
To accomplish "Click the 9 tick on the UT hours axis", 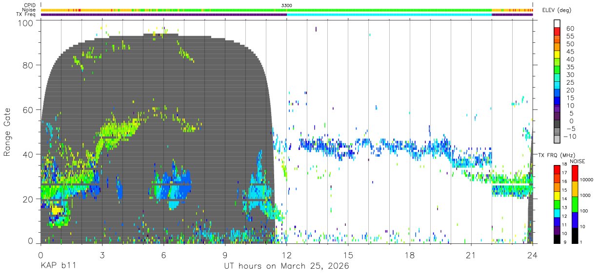I will (x=225, y=255).
